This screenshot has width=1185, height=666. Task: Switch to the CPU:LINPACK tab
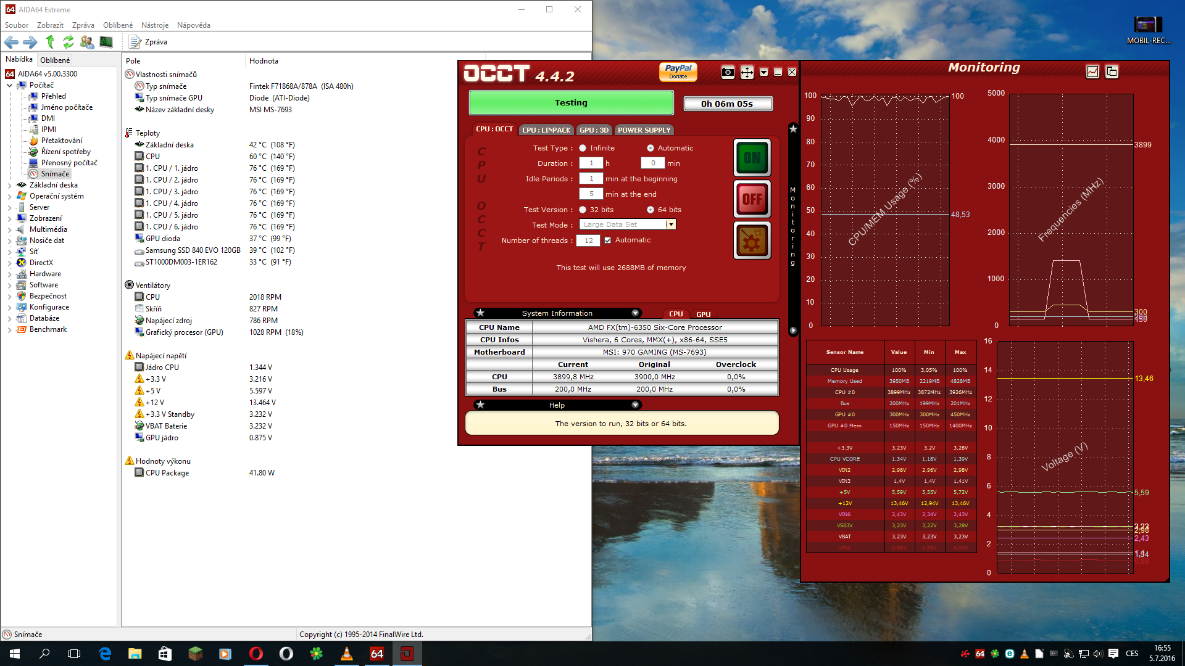point(546,130)
